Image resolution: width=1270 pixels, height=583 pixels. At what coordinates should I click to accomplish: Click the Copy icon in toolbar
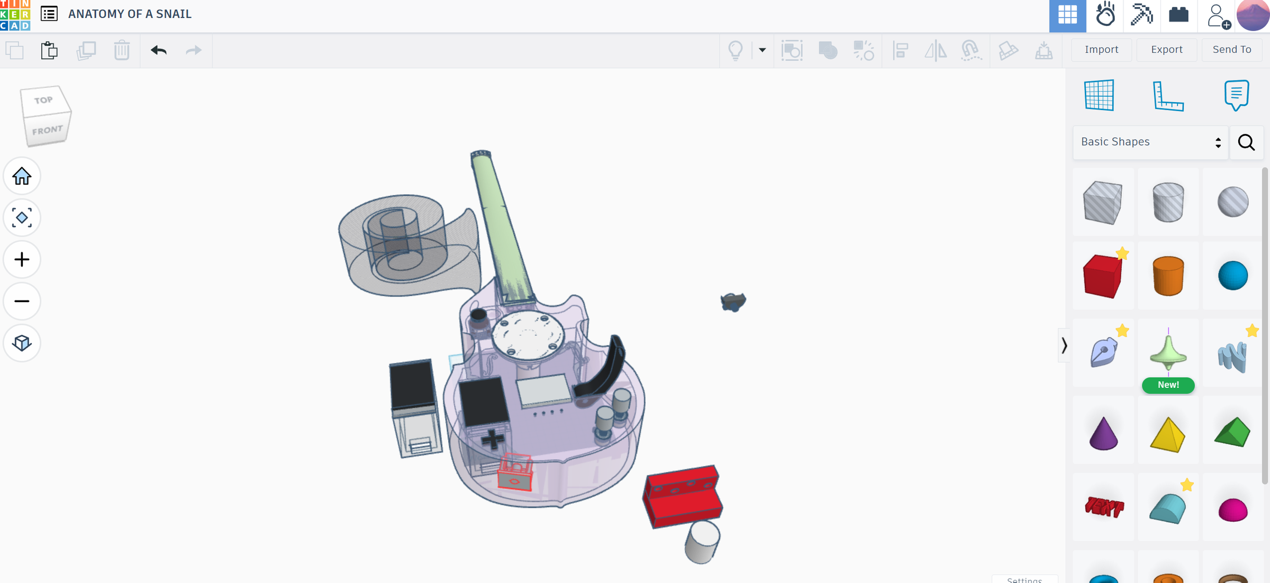(14, 50)
